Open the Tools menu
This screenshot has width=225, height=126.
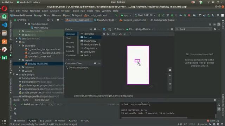tap(90, 11)
